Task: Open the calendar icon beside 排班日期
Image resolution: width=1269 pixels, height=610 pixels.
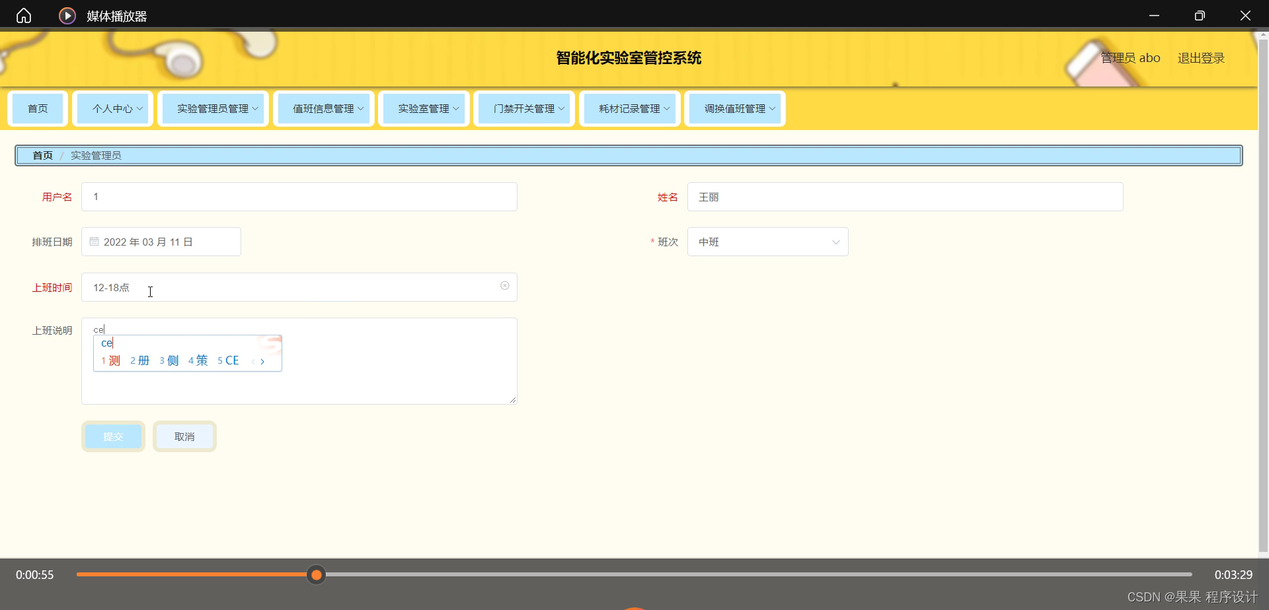Action: pos(93,241)
